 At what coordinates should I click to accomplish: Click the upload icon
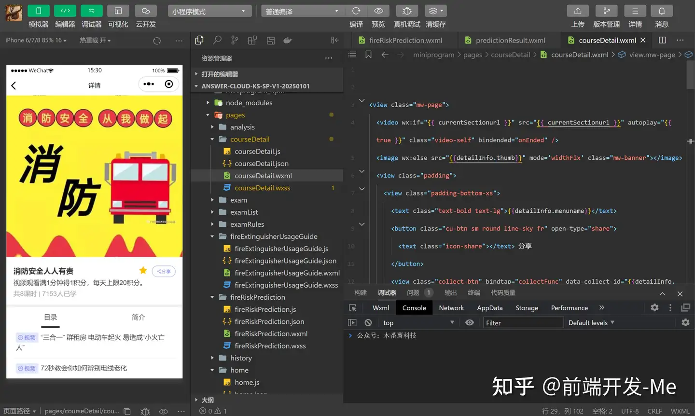tap(578, 11)
